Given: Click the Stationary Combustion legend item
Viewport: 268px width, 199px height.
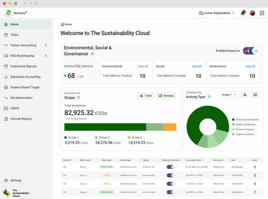Looking at the screenshot, I should click(x=245, y=119).
